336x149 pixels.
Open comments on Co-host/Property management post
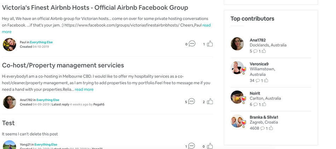coord(191,101)
